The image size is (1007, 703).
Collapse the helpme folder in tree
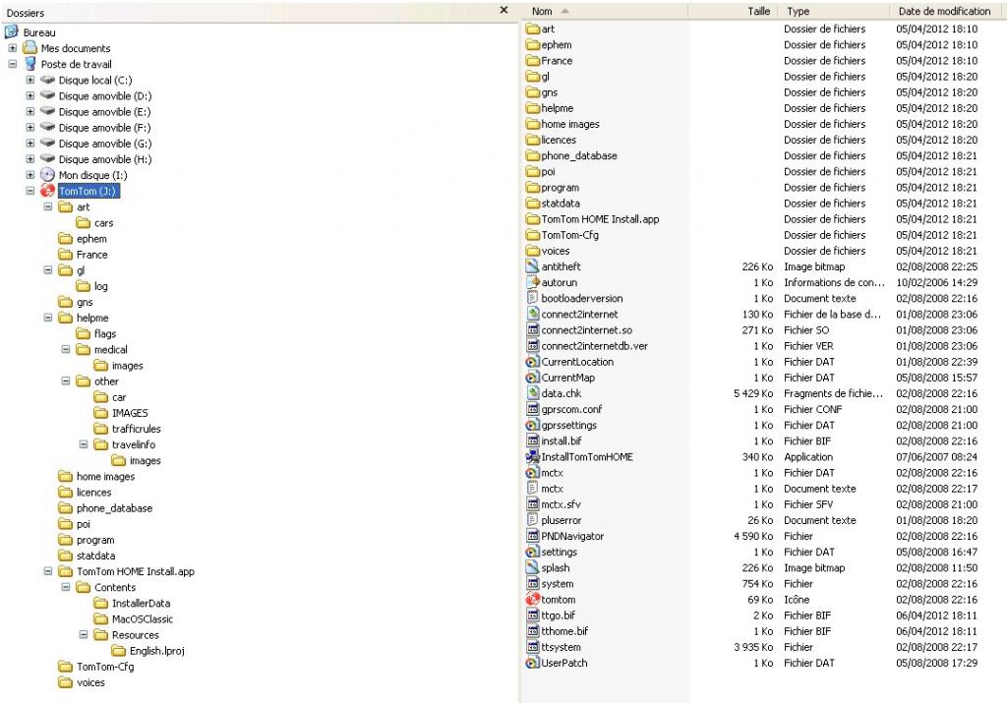(48, 318)
